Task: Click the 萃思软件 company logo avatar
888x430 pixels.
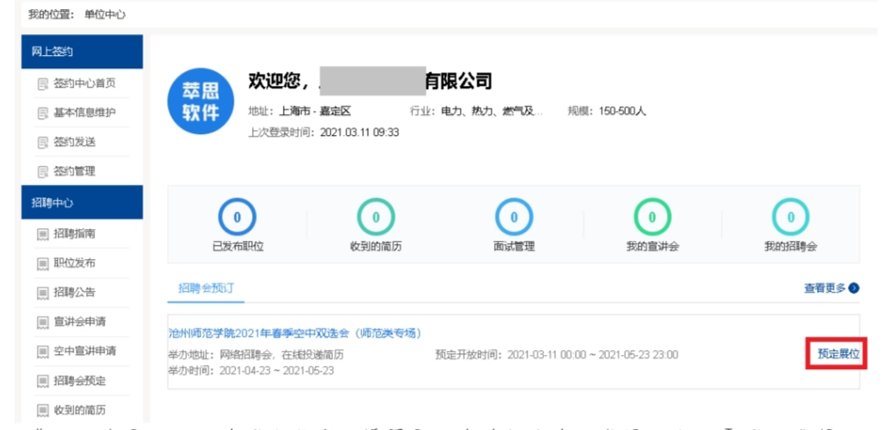Action: [x=200, y=102]
